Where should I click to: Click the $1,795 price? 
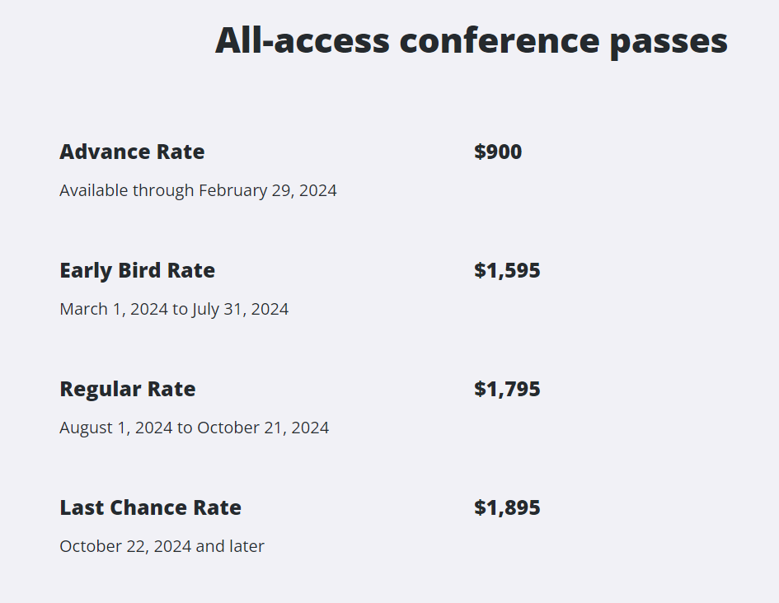click(x=507, y=389)
